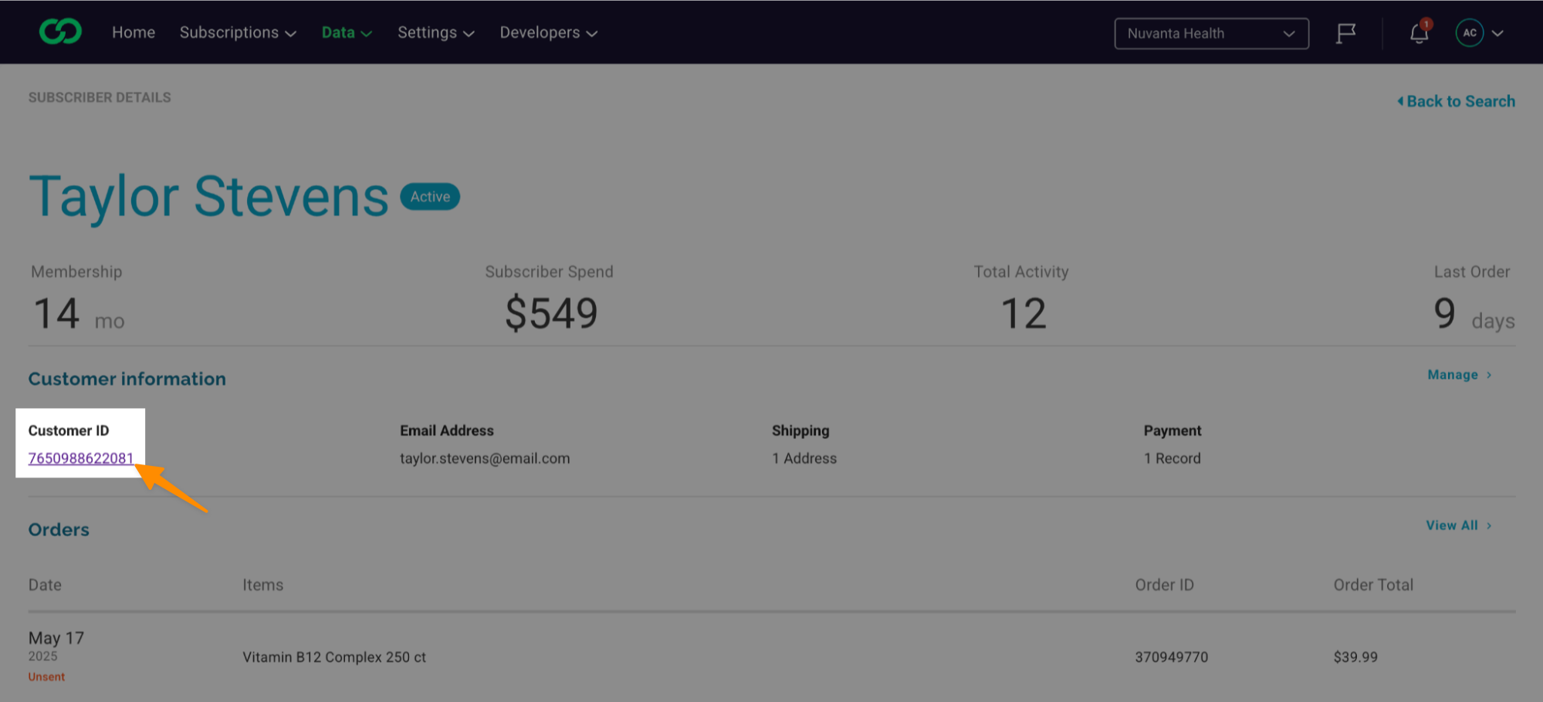The width and height of the screenshot is (1543, 702).
Task: Click the green infinity logo icon
Action: pos(60,32)
